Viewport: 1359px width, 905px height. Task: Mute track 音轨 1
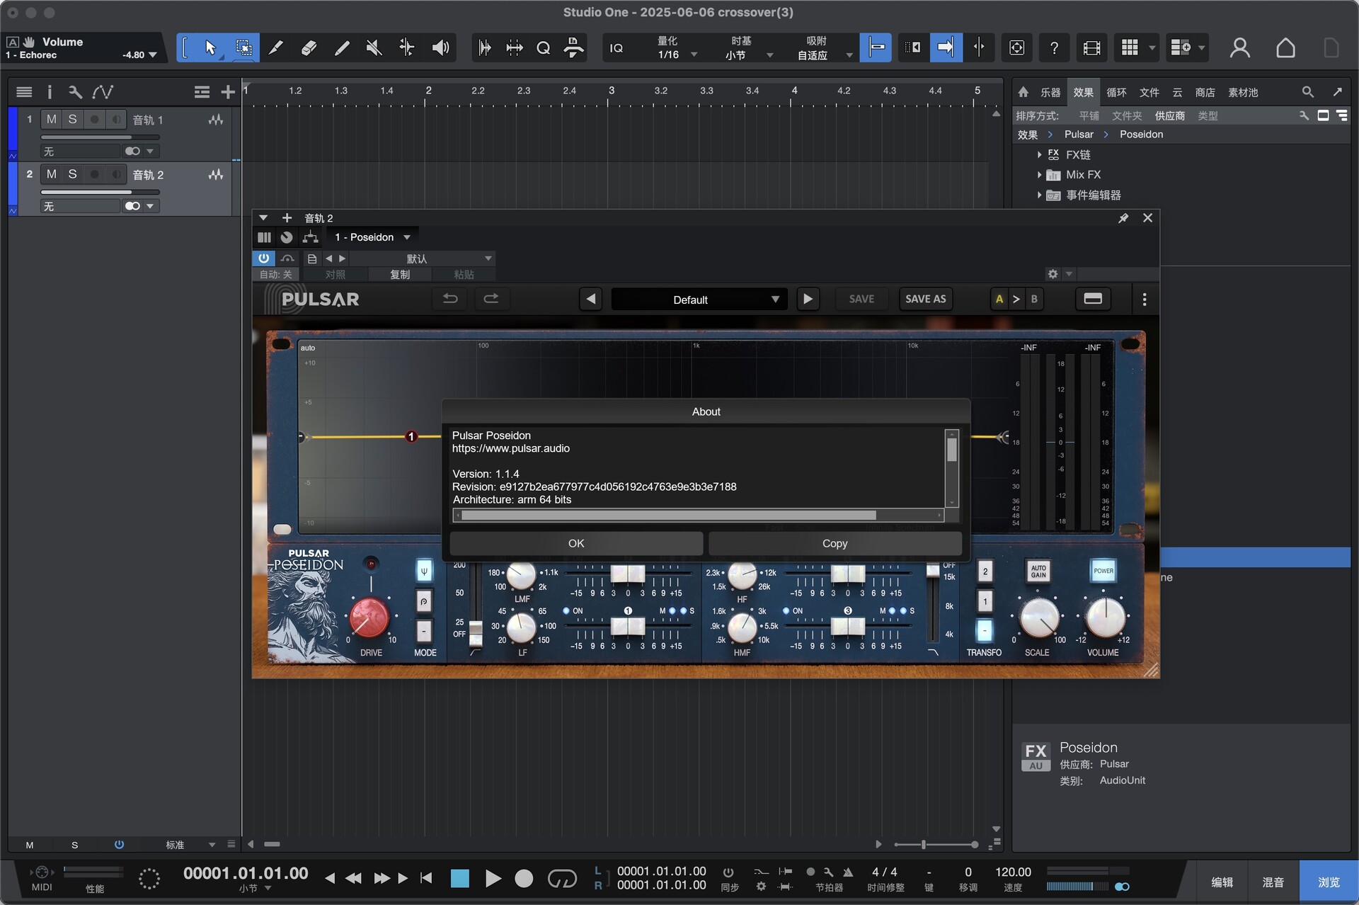pyautogui.click(x=51, y=119)
